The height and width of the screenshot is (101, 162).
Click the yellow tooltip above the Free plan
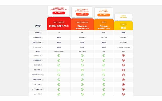click(x=123, y=17)
